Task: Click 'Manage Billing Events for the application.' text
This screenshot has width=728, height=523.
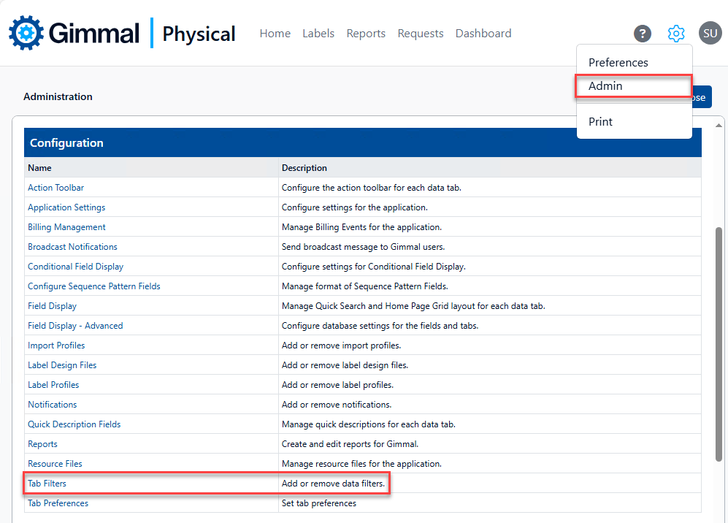Action: (x=361, y=227)
